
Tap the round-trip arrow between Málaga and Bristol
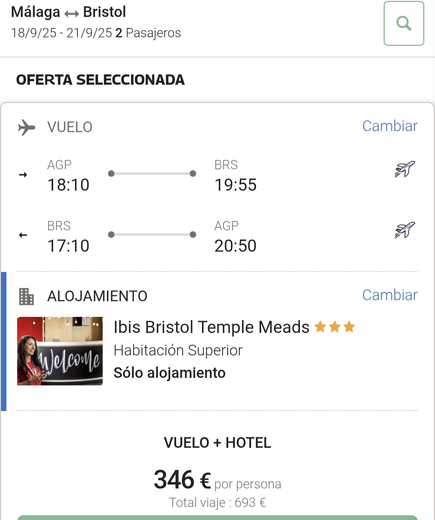72,14
